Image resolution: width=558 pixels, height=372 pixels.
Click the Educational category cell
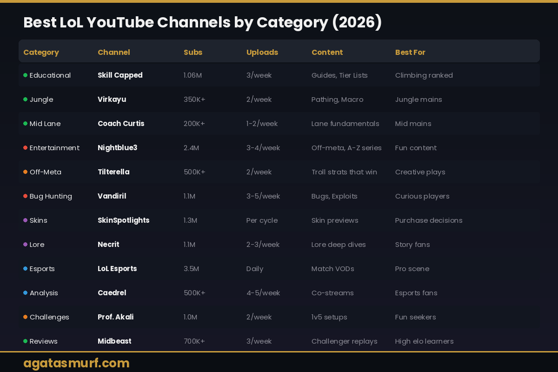[x=47, y=75]
